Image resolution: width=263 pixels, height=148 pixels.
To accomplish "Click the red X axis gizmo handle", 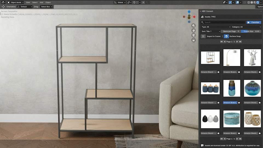I will [x=194, y=17].
